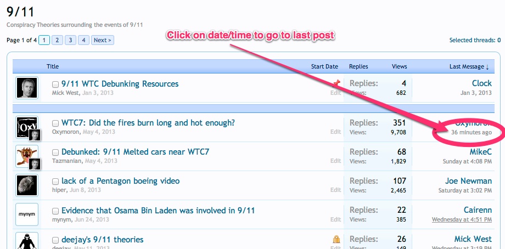Screen dimensions: 505x249
Task: Click sticky pin icon on Debunking Resources
Action: click(336, 84)
